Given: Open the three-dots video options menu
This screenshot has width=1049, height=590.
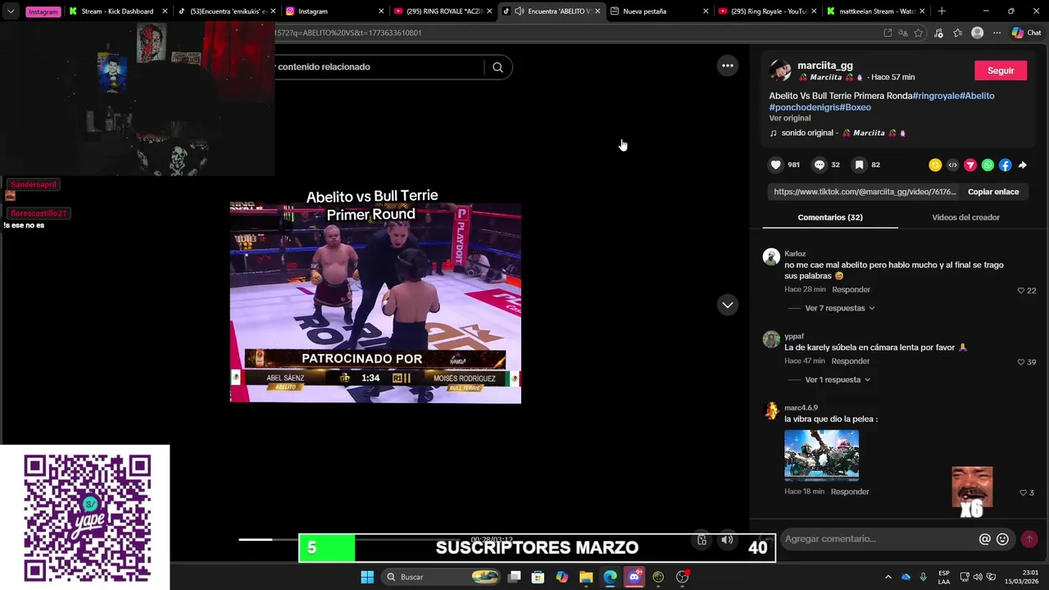Looking at the screenshot, I should [x=728, y=66].
